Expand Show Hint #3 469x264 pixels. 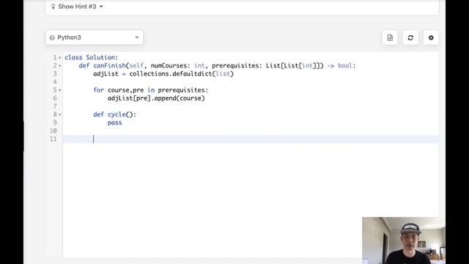[x=77, y=7]
